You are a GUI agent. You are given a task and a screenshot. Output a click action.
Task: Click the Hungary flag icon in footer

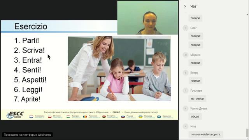(x=68, y=117)
